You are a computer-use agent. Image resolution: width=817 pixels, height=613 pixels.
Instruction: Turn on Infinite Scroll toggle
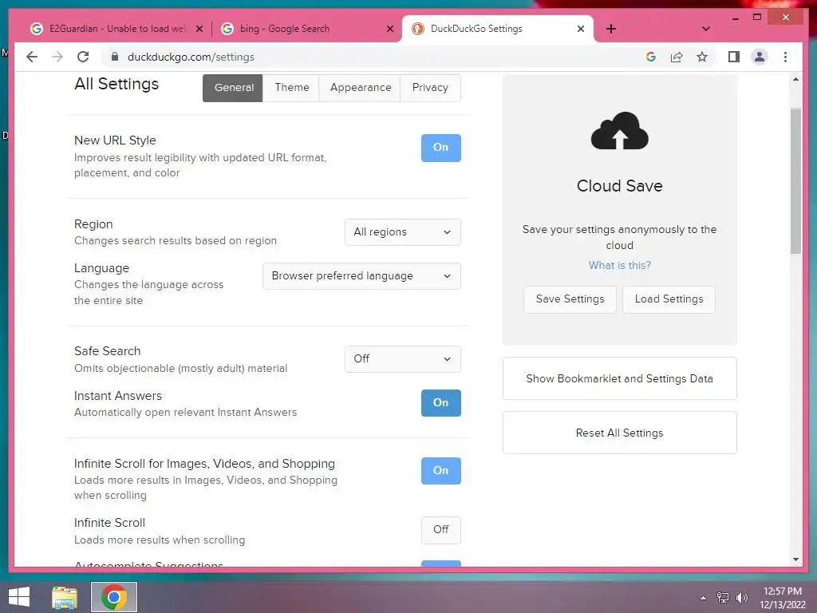pos(440,530)
